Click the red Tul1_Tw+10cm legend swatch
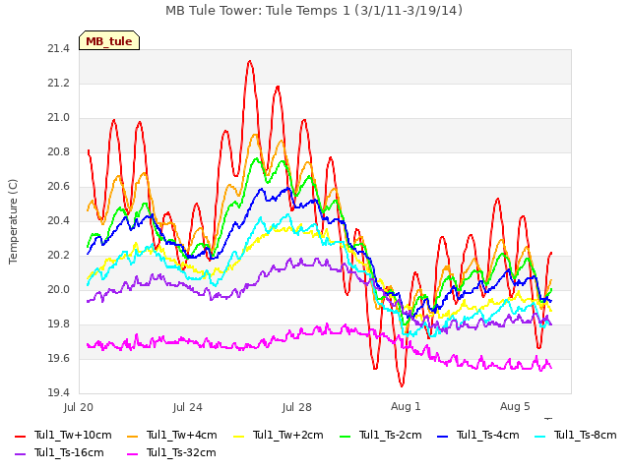The height and width of the screenshot is (472, 630). coord(20,436)
